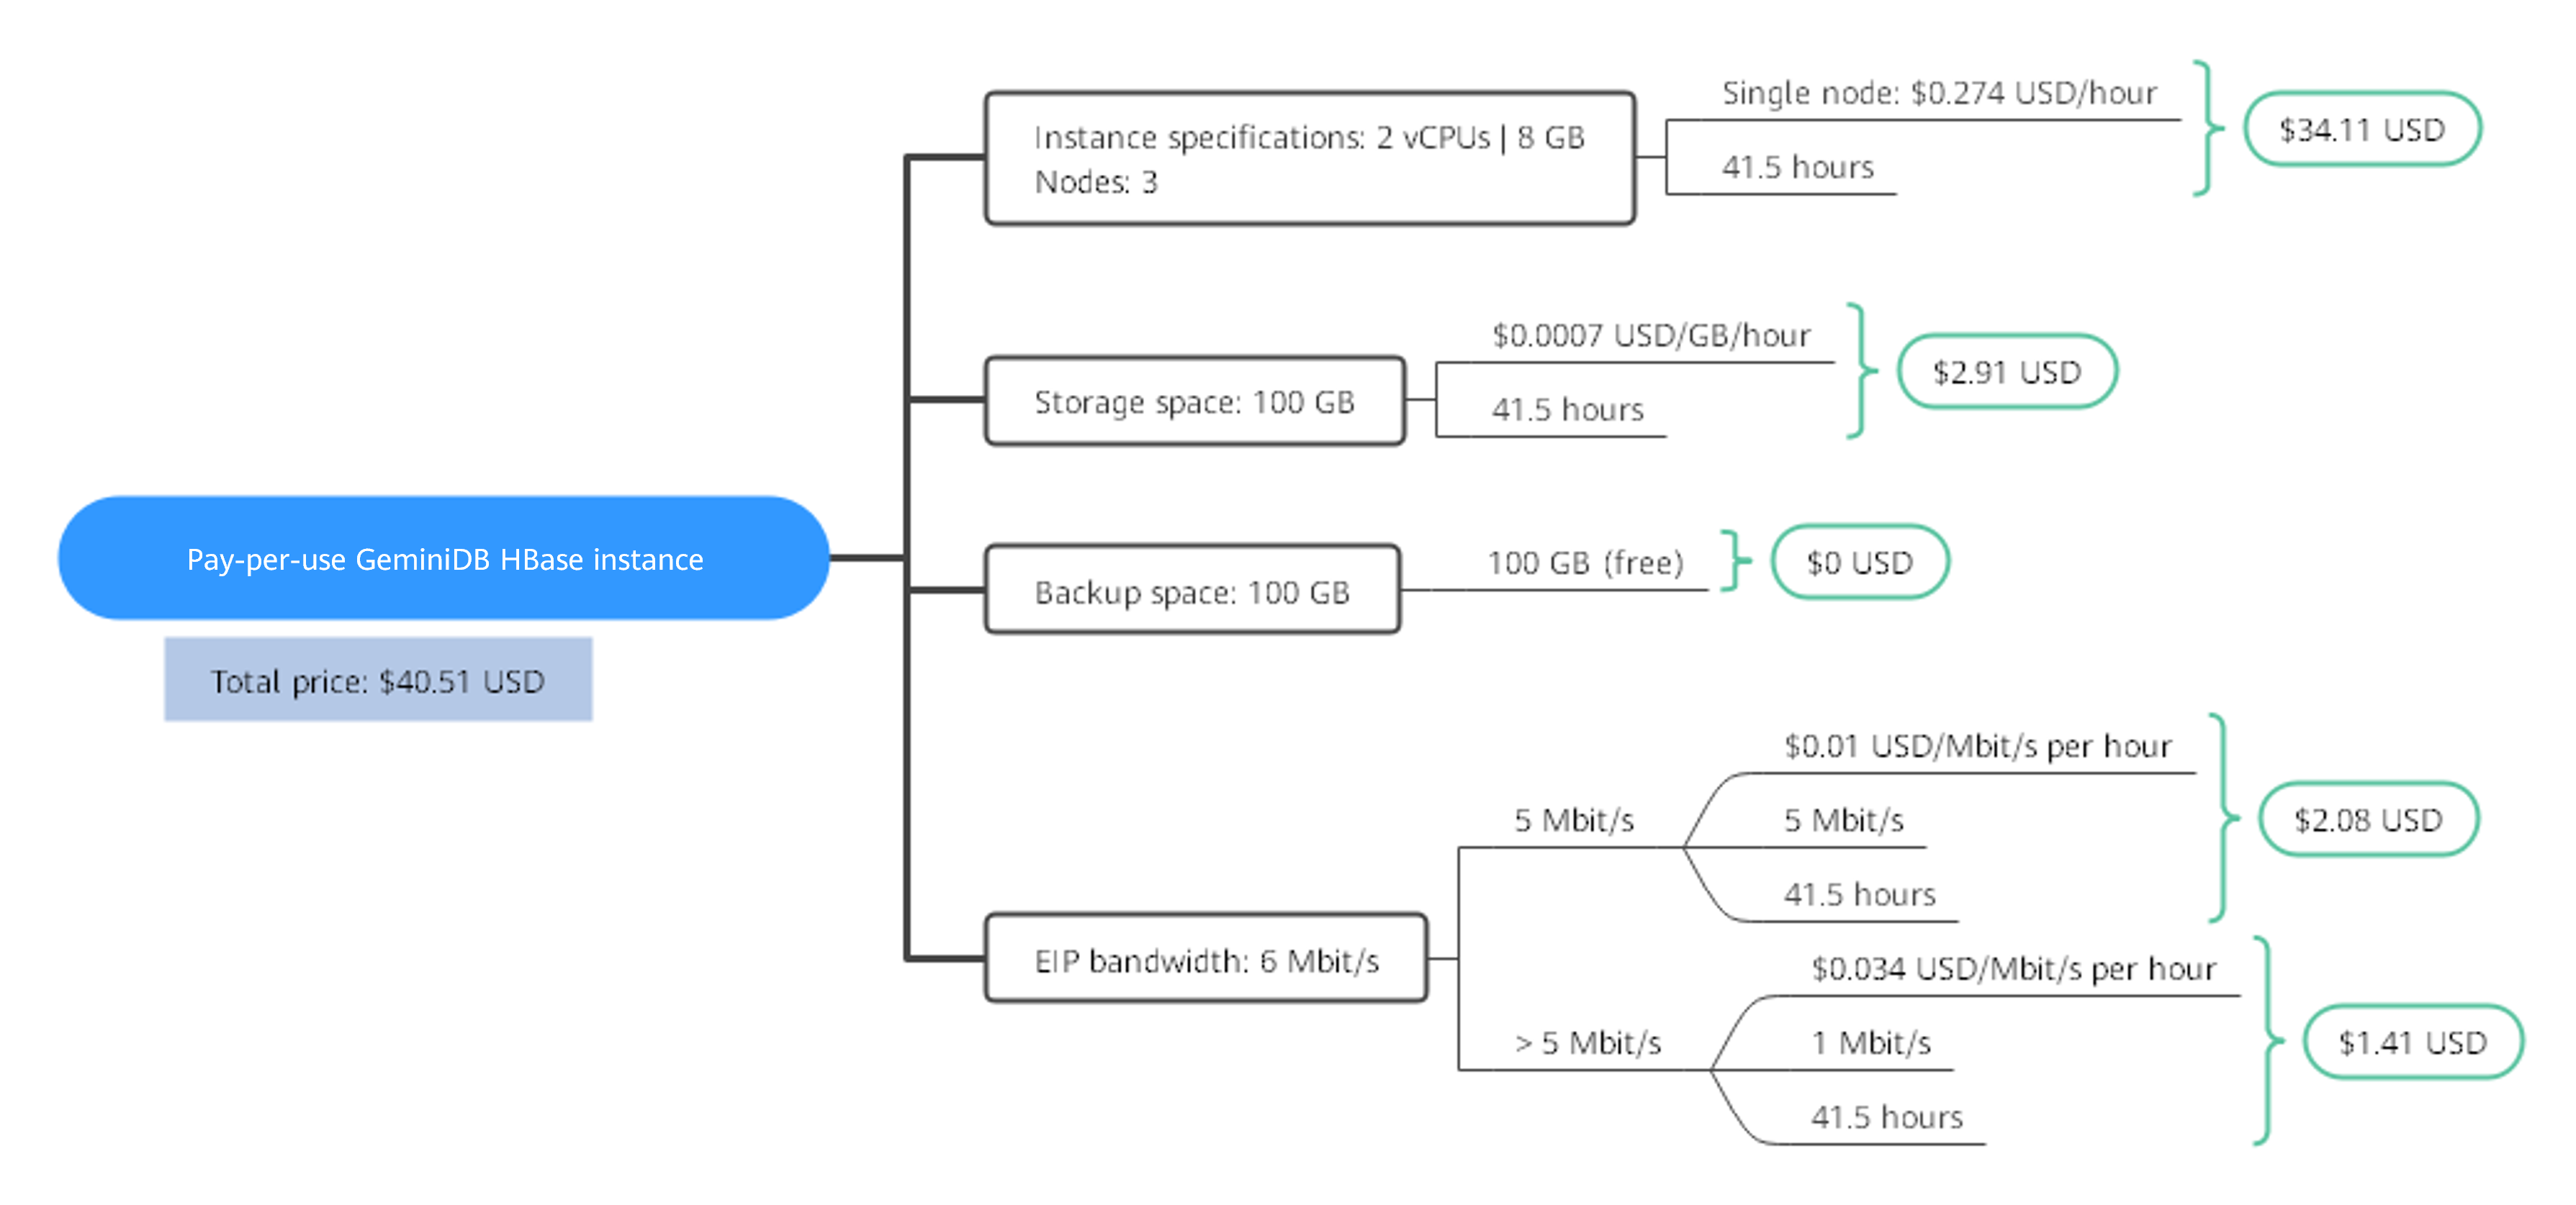Screen dimensions: 2576x1205
Task: Select the Total price $40.51 USD label
Action: tap(378, 679)
